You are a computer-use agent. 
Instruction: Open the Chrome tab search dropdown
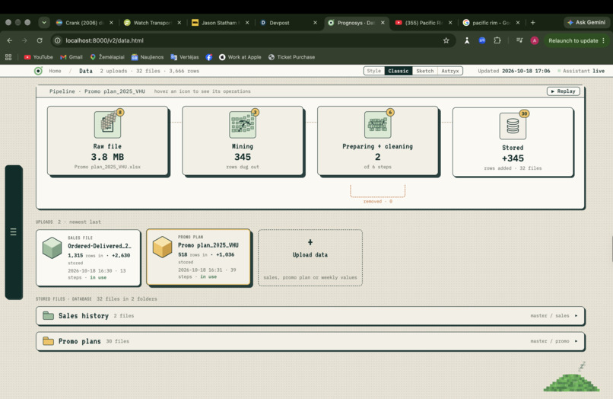[x=44, y=23]
